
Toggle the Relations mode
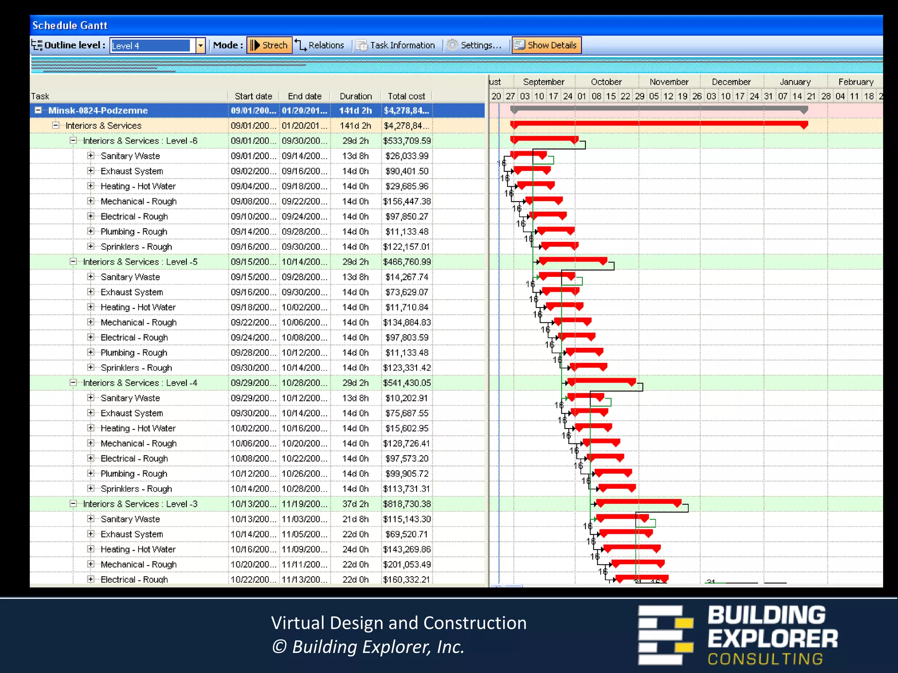click(319, 45)
